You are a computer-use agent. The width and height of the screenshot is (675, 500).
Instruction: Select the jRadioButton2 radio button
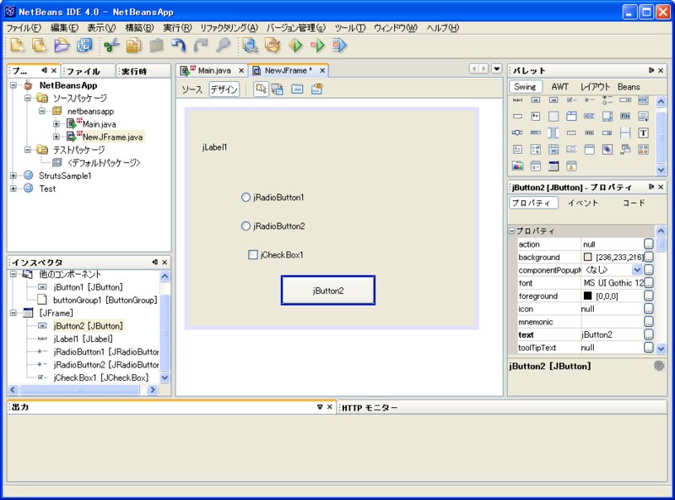(246, 226)
